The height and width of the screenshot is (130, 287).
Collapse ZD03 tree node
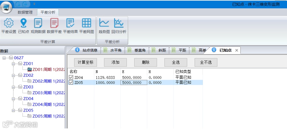[13, 87]
